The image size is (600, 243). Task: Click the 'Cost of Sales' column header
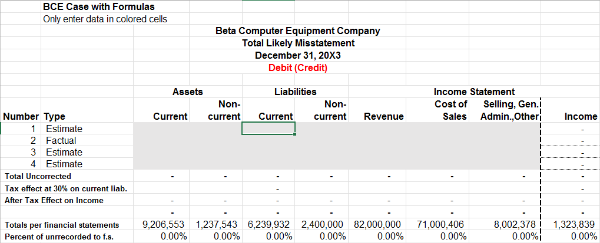(450, 110)
